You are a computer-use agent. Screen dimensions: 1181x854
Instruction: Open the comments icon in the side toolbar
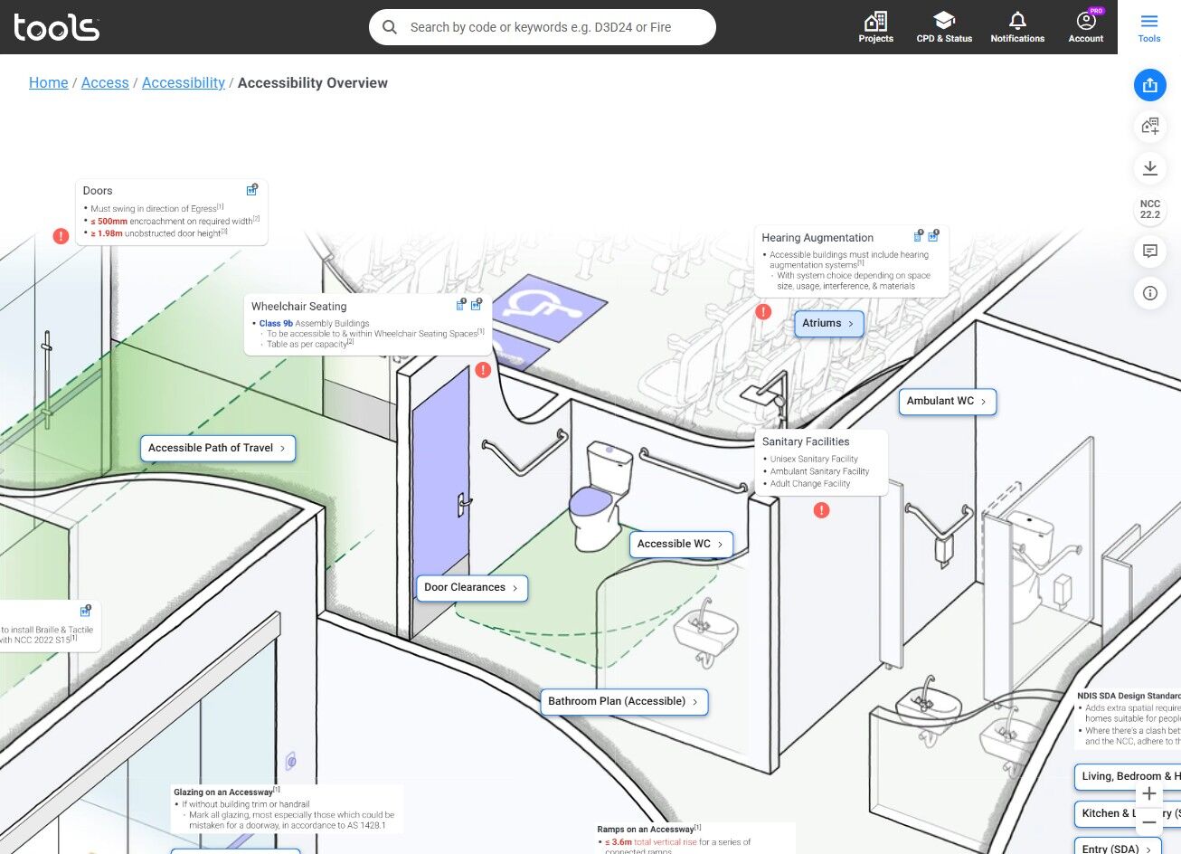click(x=1150, y=251)
